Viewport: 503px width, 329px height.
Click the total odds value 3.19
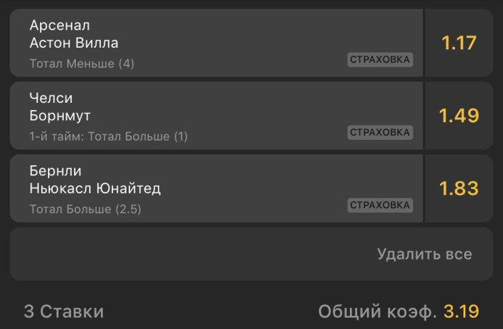462,312
